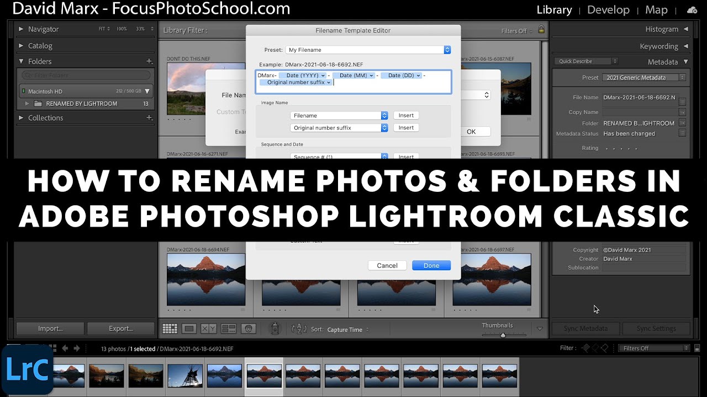Go forward with the filmstrip right arrow
707x397 pixels.
77,348
